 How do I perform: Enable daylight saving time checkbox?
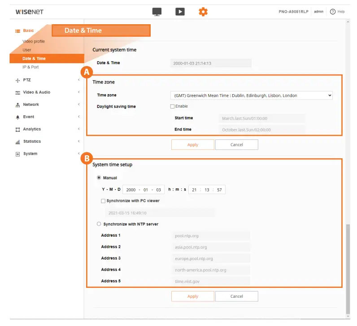[172, 106]
